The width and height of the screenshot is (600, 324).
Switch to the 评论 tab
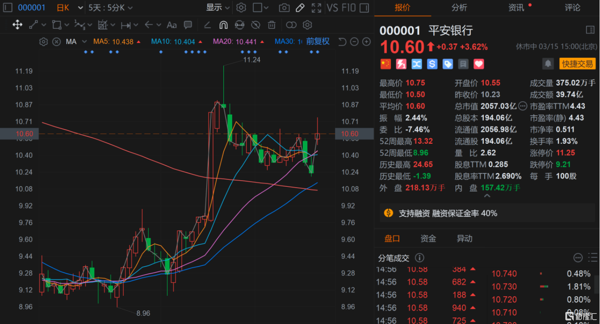[573, 7]
